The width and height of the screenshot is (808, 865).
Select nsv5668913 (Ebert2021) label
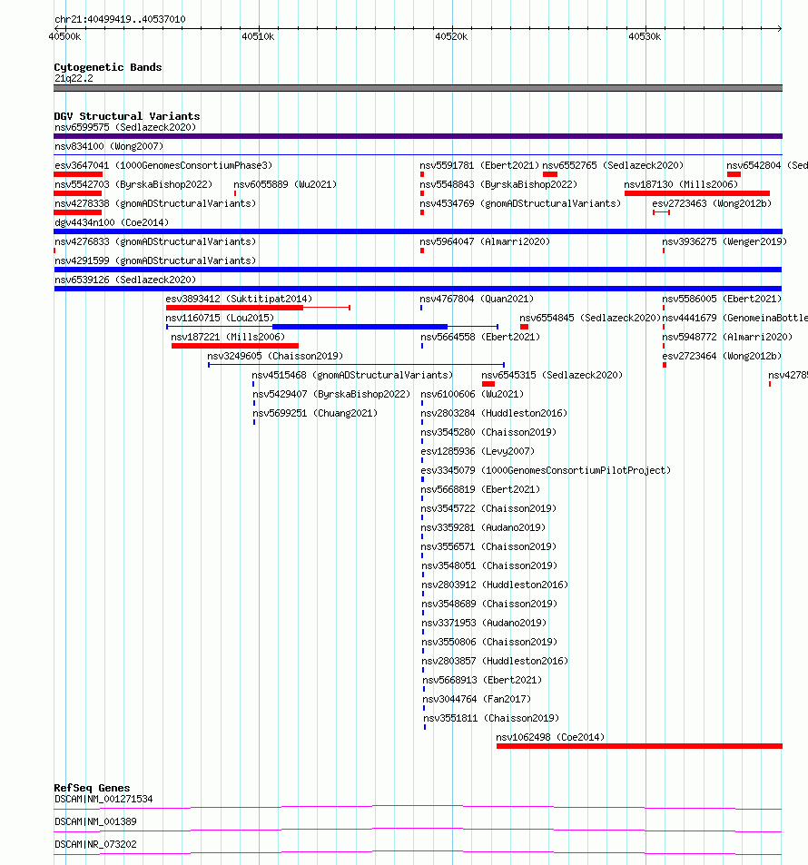coord(482,680)
